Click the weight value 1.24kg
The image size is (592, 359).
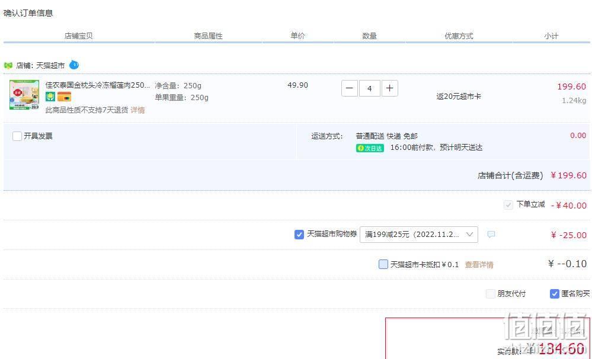coord(574,101)
